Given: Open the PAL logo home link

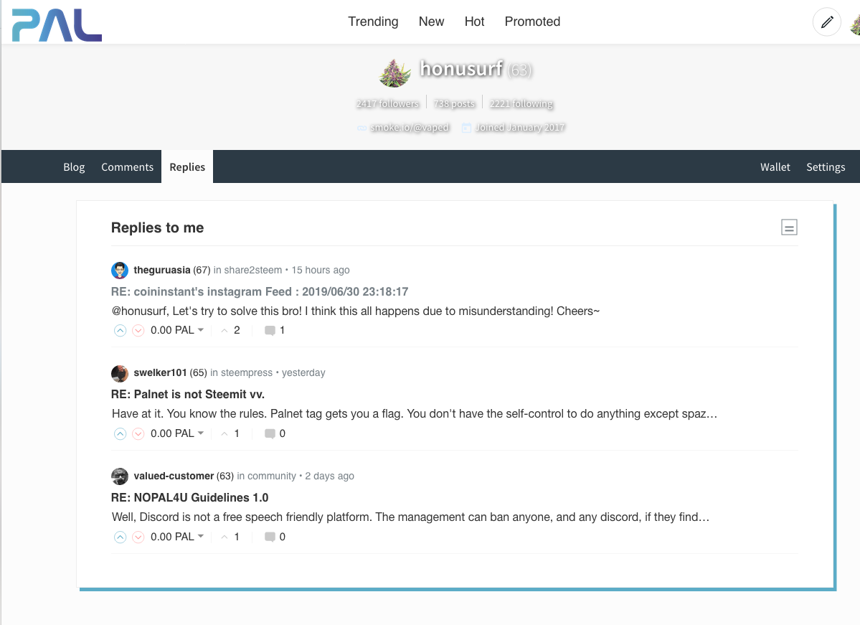Looking at the screenshot, I should click(x=57, y=25).
